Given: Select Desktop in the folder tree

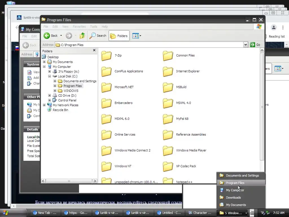Looking at the screenshot, I should click(x=53, y=57).
